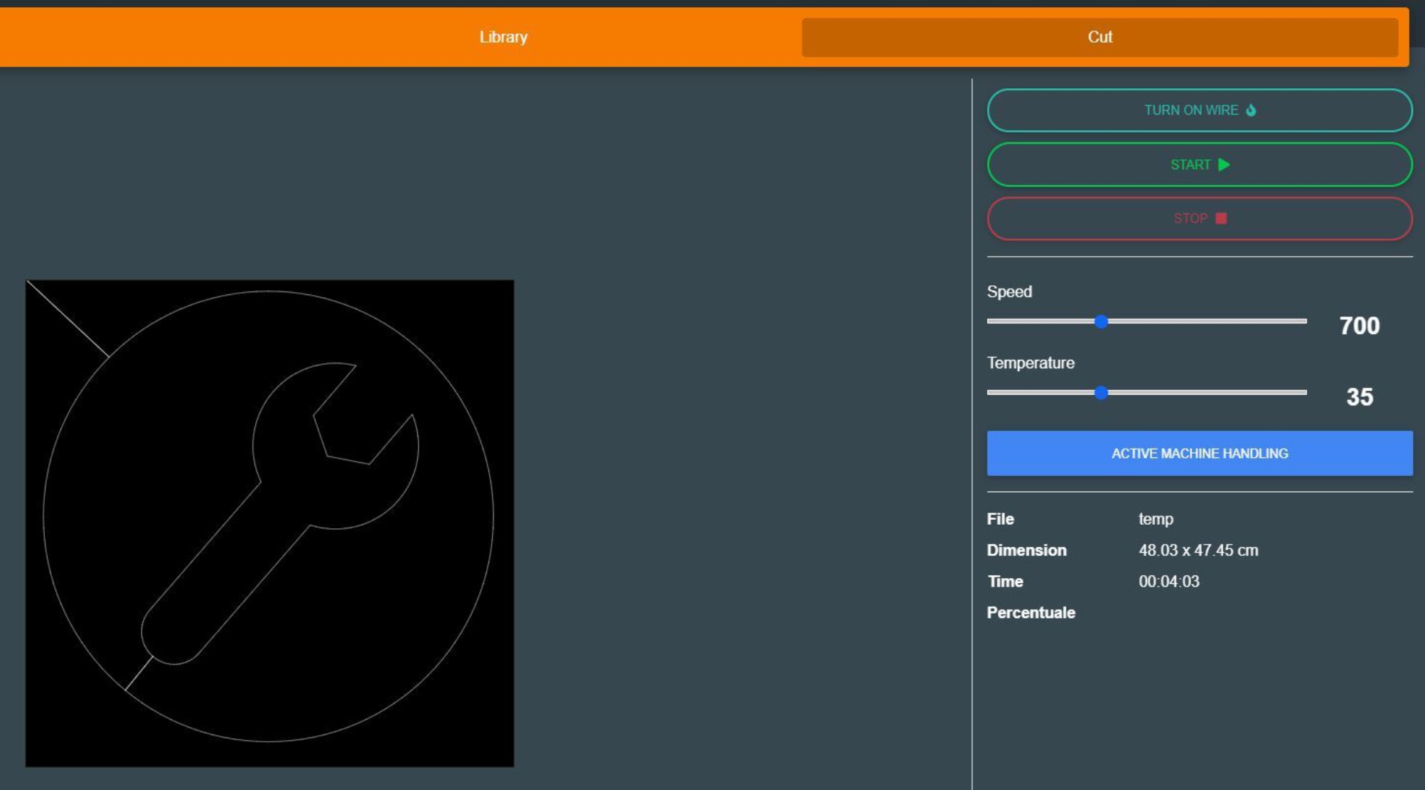Screen dimensions: 1425x790
Task: Click the dimension value 48.03 x 47.45 cm
Action: pos(1198,550)
